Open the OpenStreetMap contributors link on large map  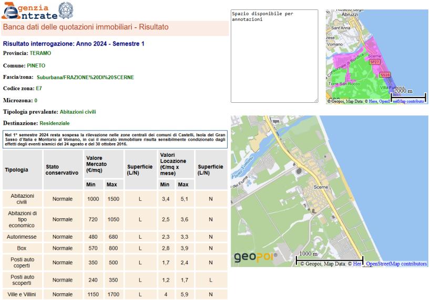396,264
